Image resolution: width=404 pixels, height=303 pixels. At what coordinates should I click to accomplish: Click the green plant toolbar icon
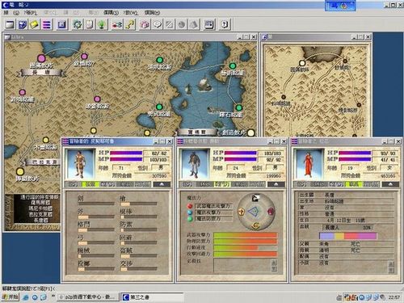(102, 25)
